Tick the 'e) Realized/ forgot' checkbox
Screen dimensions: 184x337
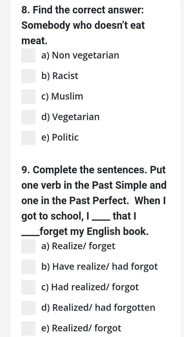28,328
